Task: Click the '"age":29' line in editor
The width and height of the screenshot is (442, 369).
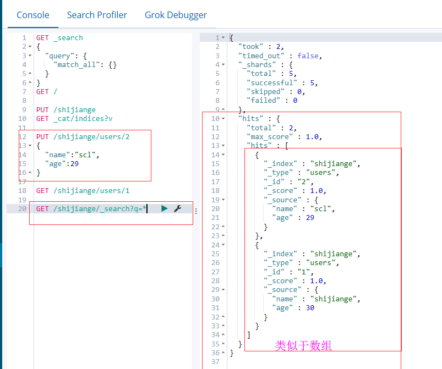Action: 62,164
